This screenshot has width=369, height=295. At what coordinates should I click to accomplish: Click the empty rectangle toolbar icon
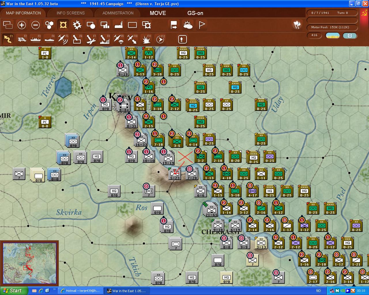(132, 25)
